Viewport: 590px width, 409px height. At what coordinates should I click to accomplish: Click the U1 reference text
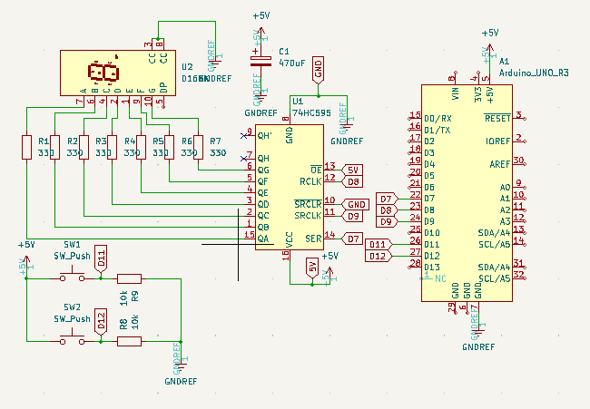coord(298,102)
